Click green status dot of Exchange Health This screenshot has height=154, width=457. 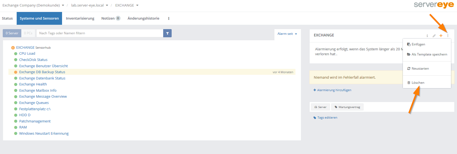[16, 84]
